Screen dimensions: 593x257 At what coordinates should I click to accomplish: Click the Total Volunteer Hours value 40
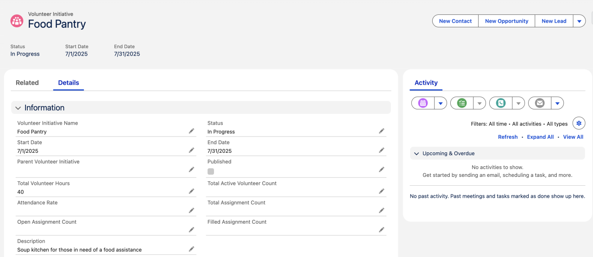[21, 192]
